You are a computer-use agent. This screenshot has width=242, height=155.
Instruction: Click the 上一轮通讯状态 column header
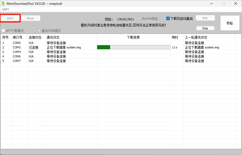coord(196,38)
